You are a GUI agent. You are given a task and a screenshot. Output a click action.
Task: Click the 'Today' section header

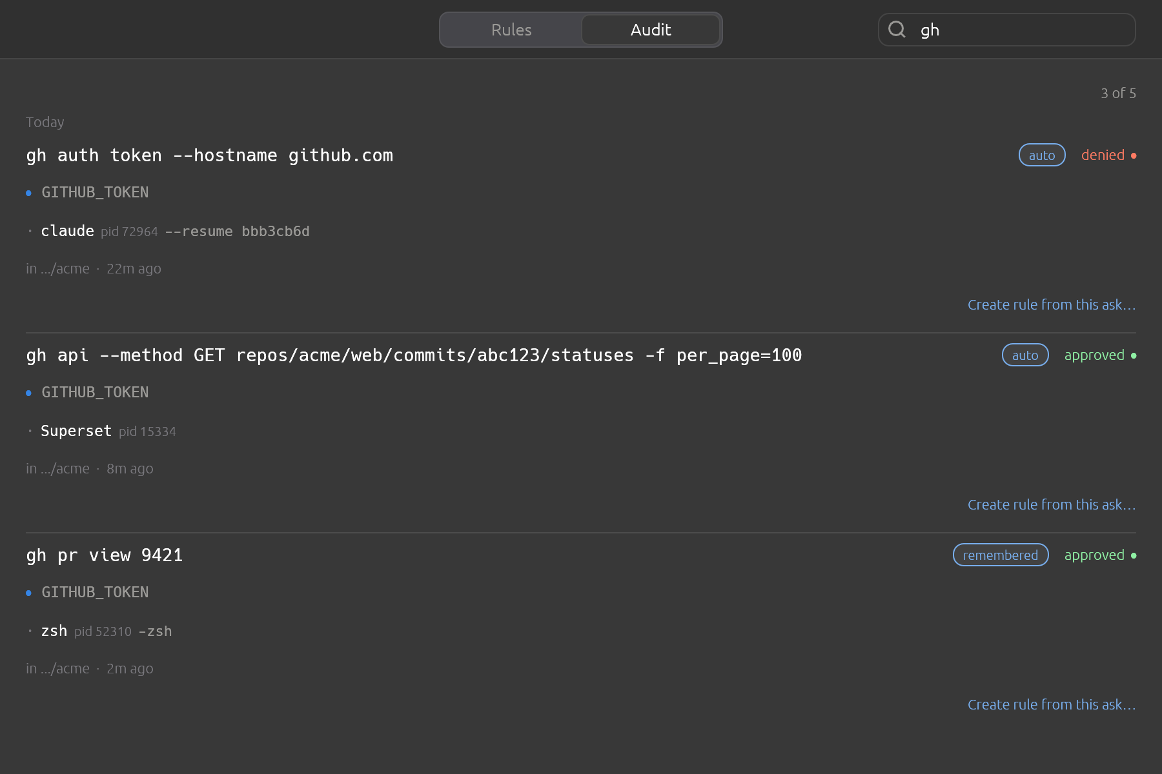[45, 122]
